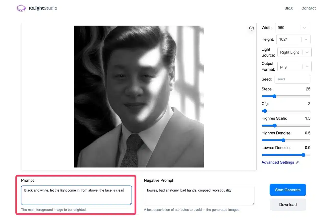The image size is (327, 220).
Task: Go to the Contact page
Action: [x=308, y=8]
